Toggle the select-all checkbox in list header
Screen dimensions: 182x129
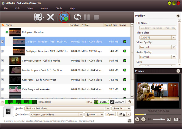[3, 25]
